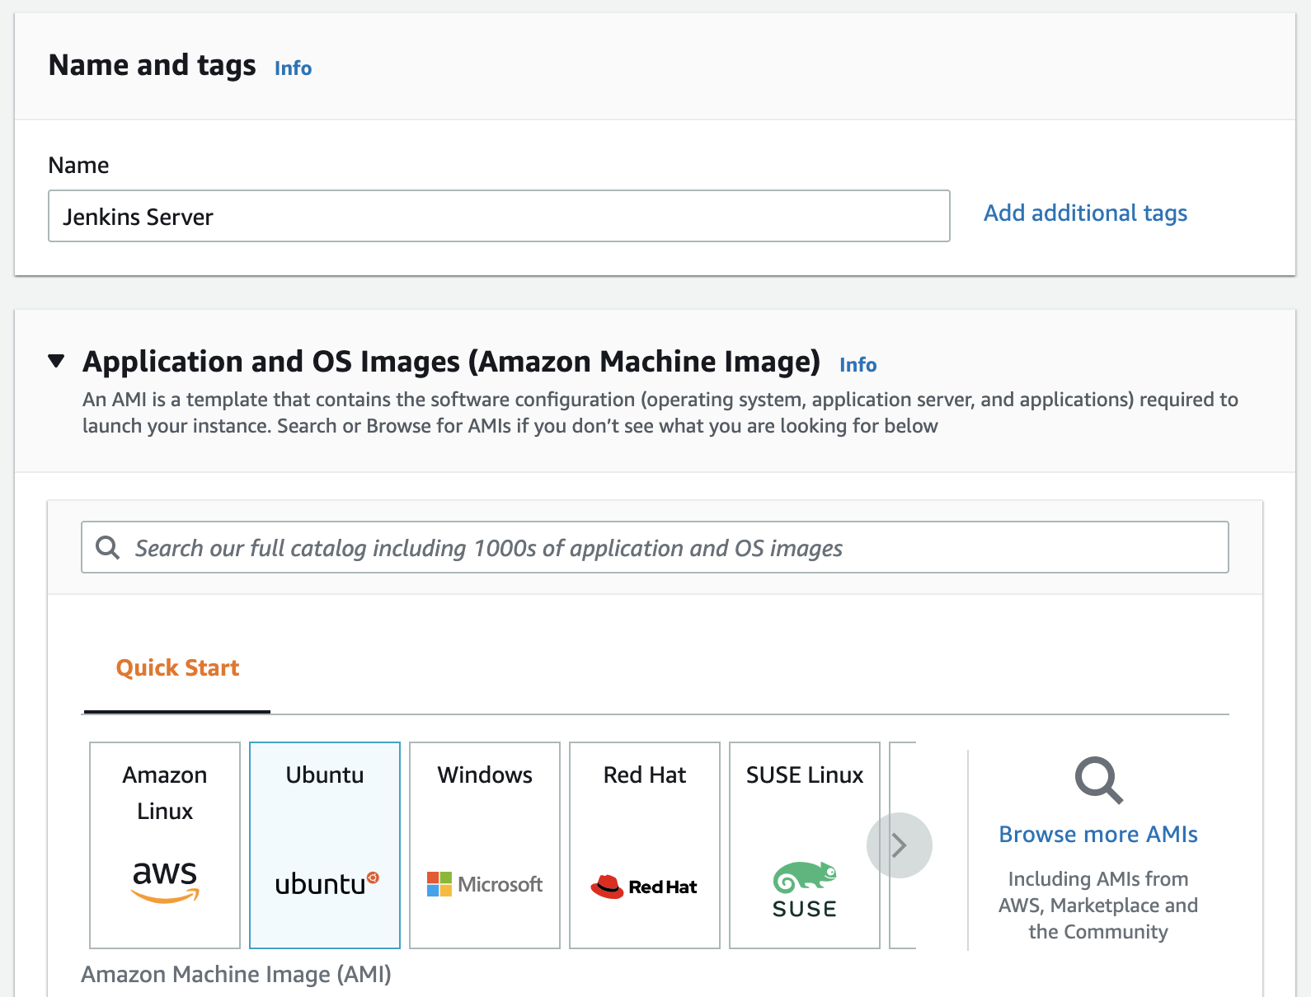
Task: Click the search magnifier icon in catalog field
Action: click(x=108, y=547)
